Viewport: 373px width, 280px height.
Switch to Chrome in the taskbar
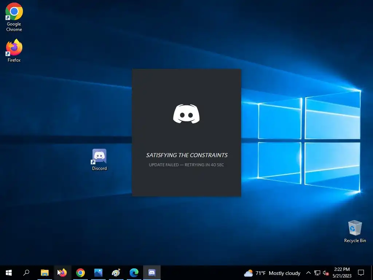81,273
